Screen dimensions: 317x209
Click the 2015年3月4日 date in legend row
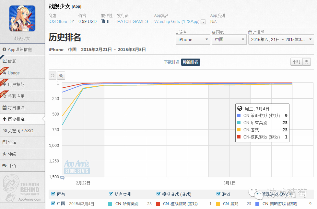(x=81, y=204)
